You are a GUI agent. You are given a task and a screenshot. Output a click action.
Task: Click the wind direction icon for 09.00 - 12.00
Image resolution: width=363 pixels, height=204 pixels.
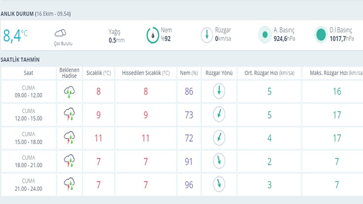(219, 91)
